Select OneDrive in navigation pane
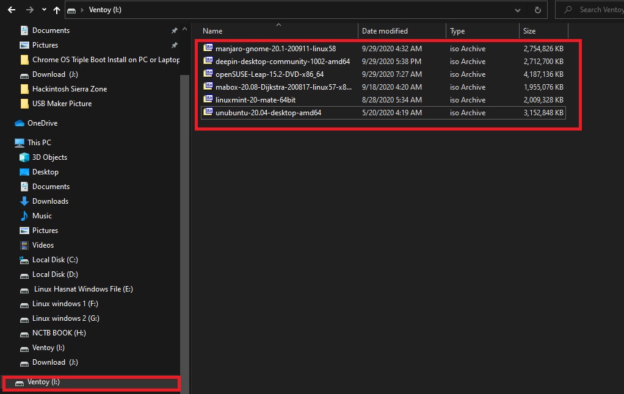 point(42,123)
